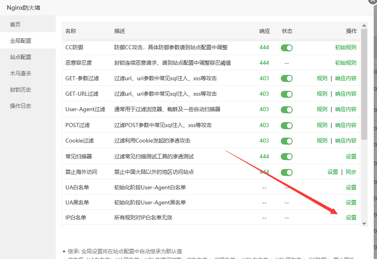Click the table scrollbar up arrow
The image size is (377, 259).
click(x=364, y=26)
